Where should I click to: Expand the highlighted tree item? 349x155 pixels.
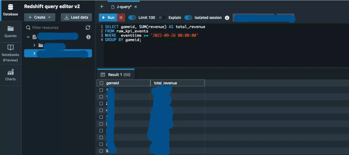tap(34, 53)
